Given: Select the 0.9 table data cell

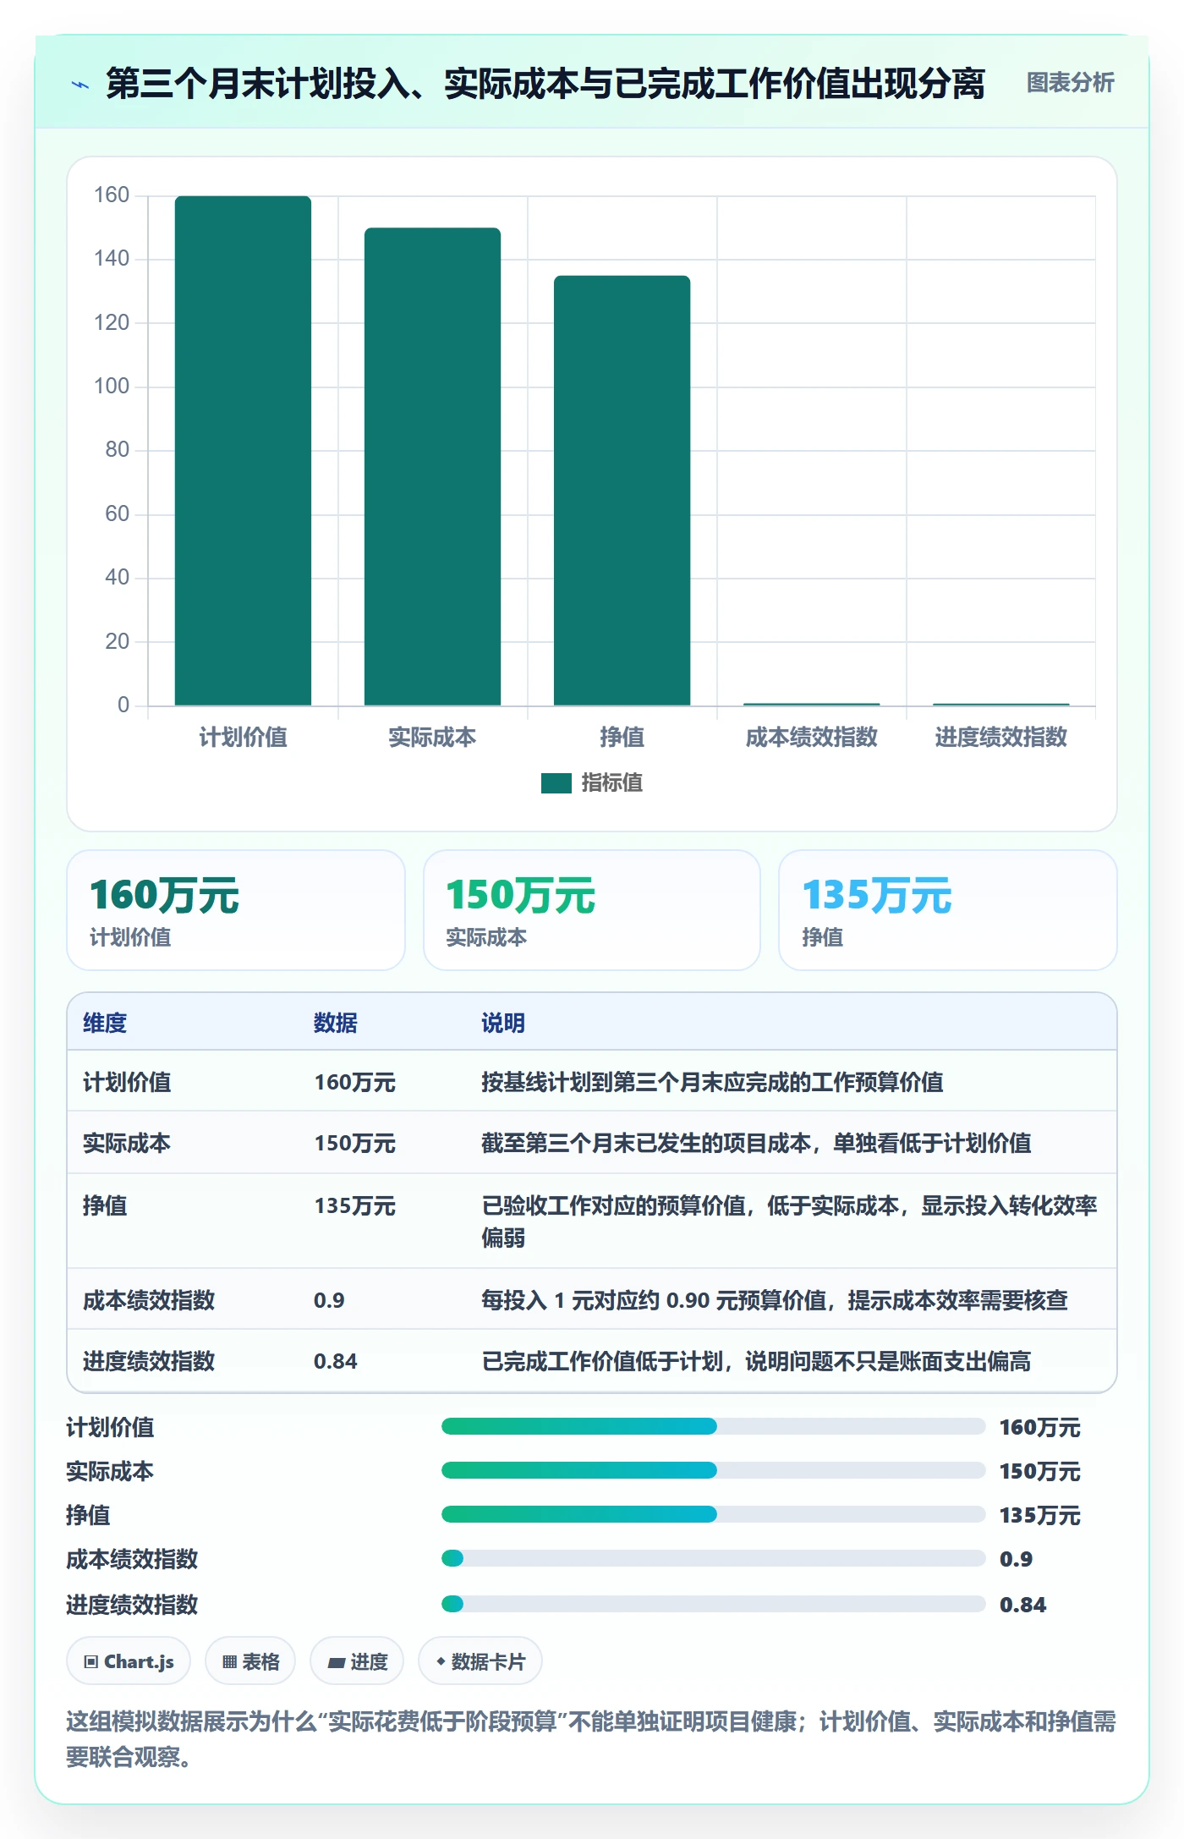Looking at the screenshot, I should pos(329,1300).
